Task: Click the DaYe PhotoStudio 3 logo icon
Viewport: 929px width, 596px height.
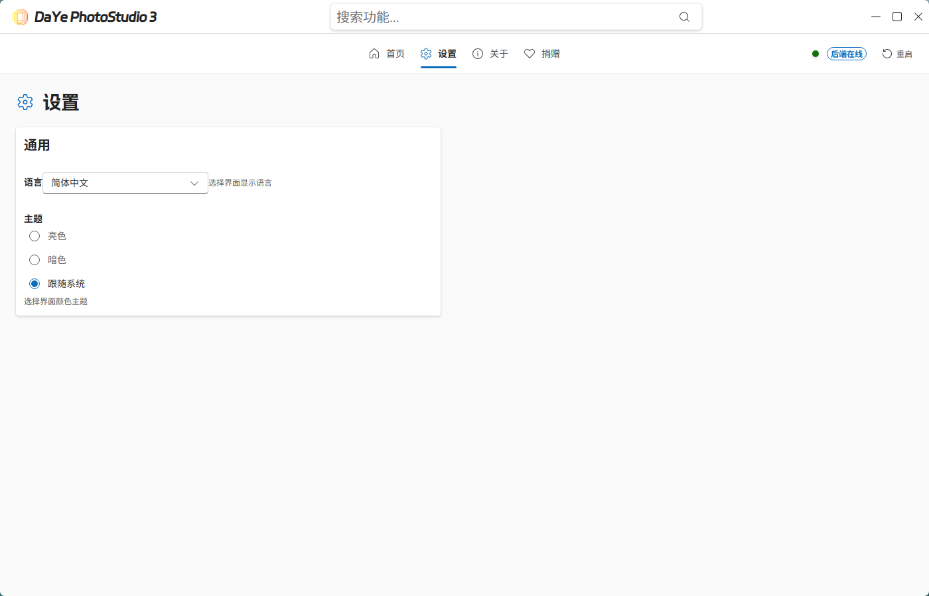Action: tap(21, 17)
